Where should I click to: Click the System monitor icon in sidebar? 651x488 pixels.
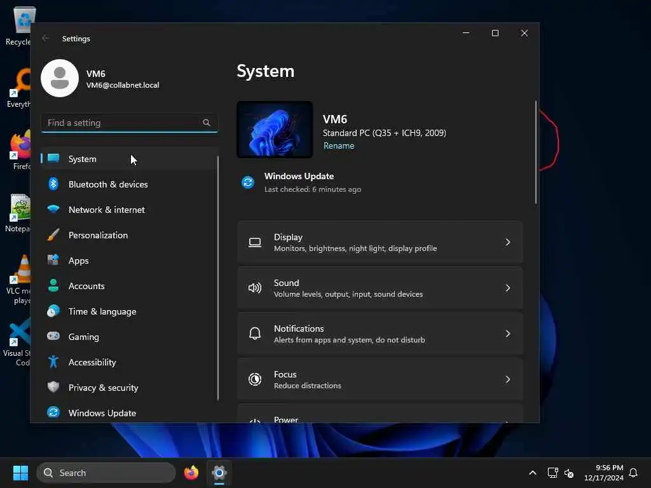pyautogui.click(x=53, y=158)
